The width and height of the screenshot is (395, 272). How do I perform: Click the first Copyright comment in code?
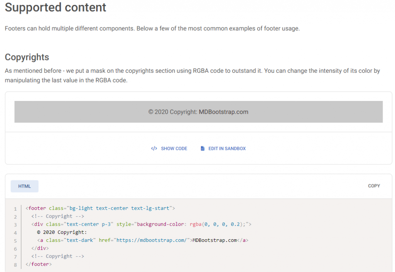coord(57,216)
